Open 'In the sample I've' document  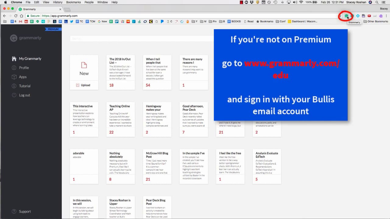coord(194,167)
